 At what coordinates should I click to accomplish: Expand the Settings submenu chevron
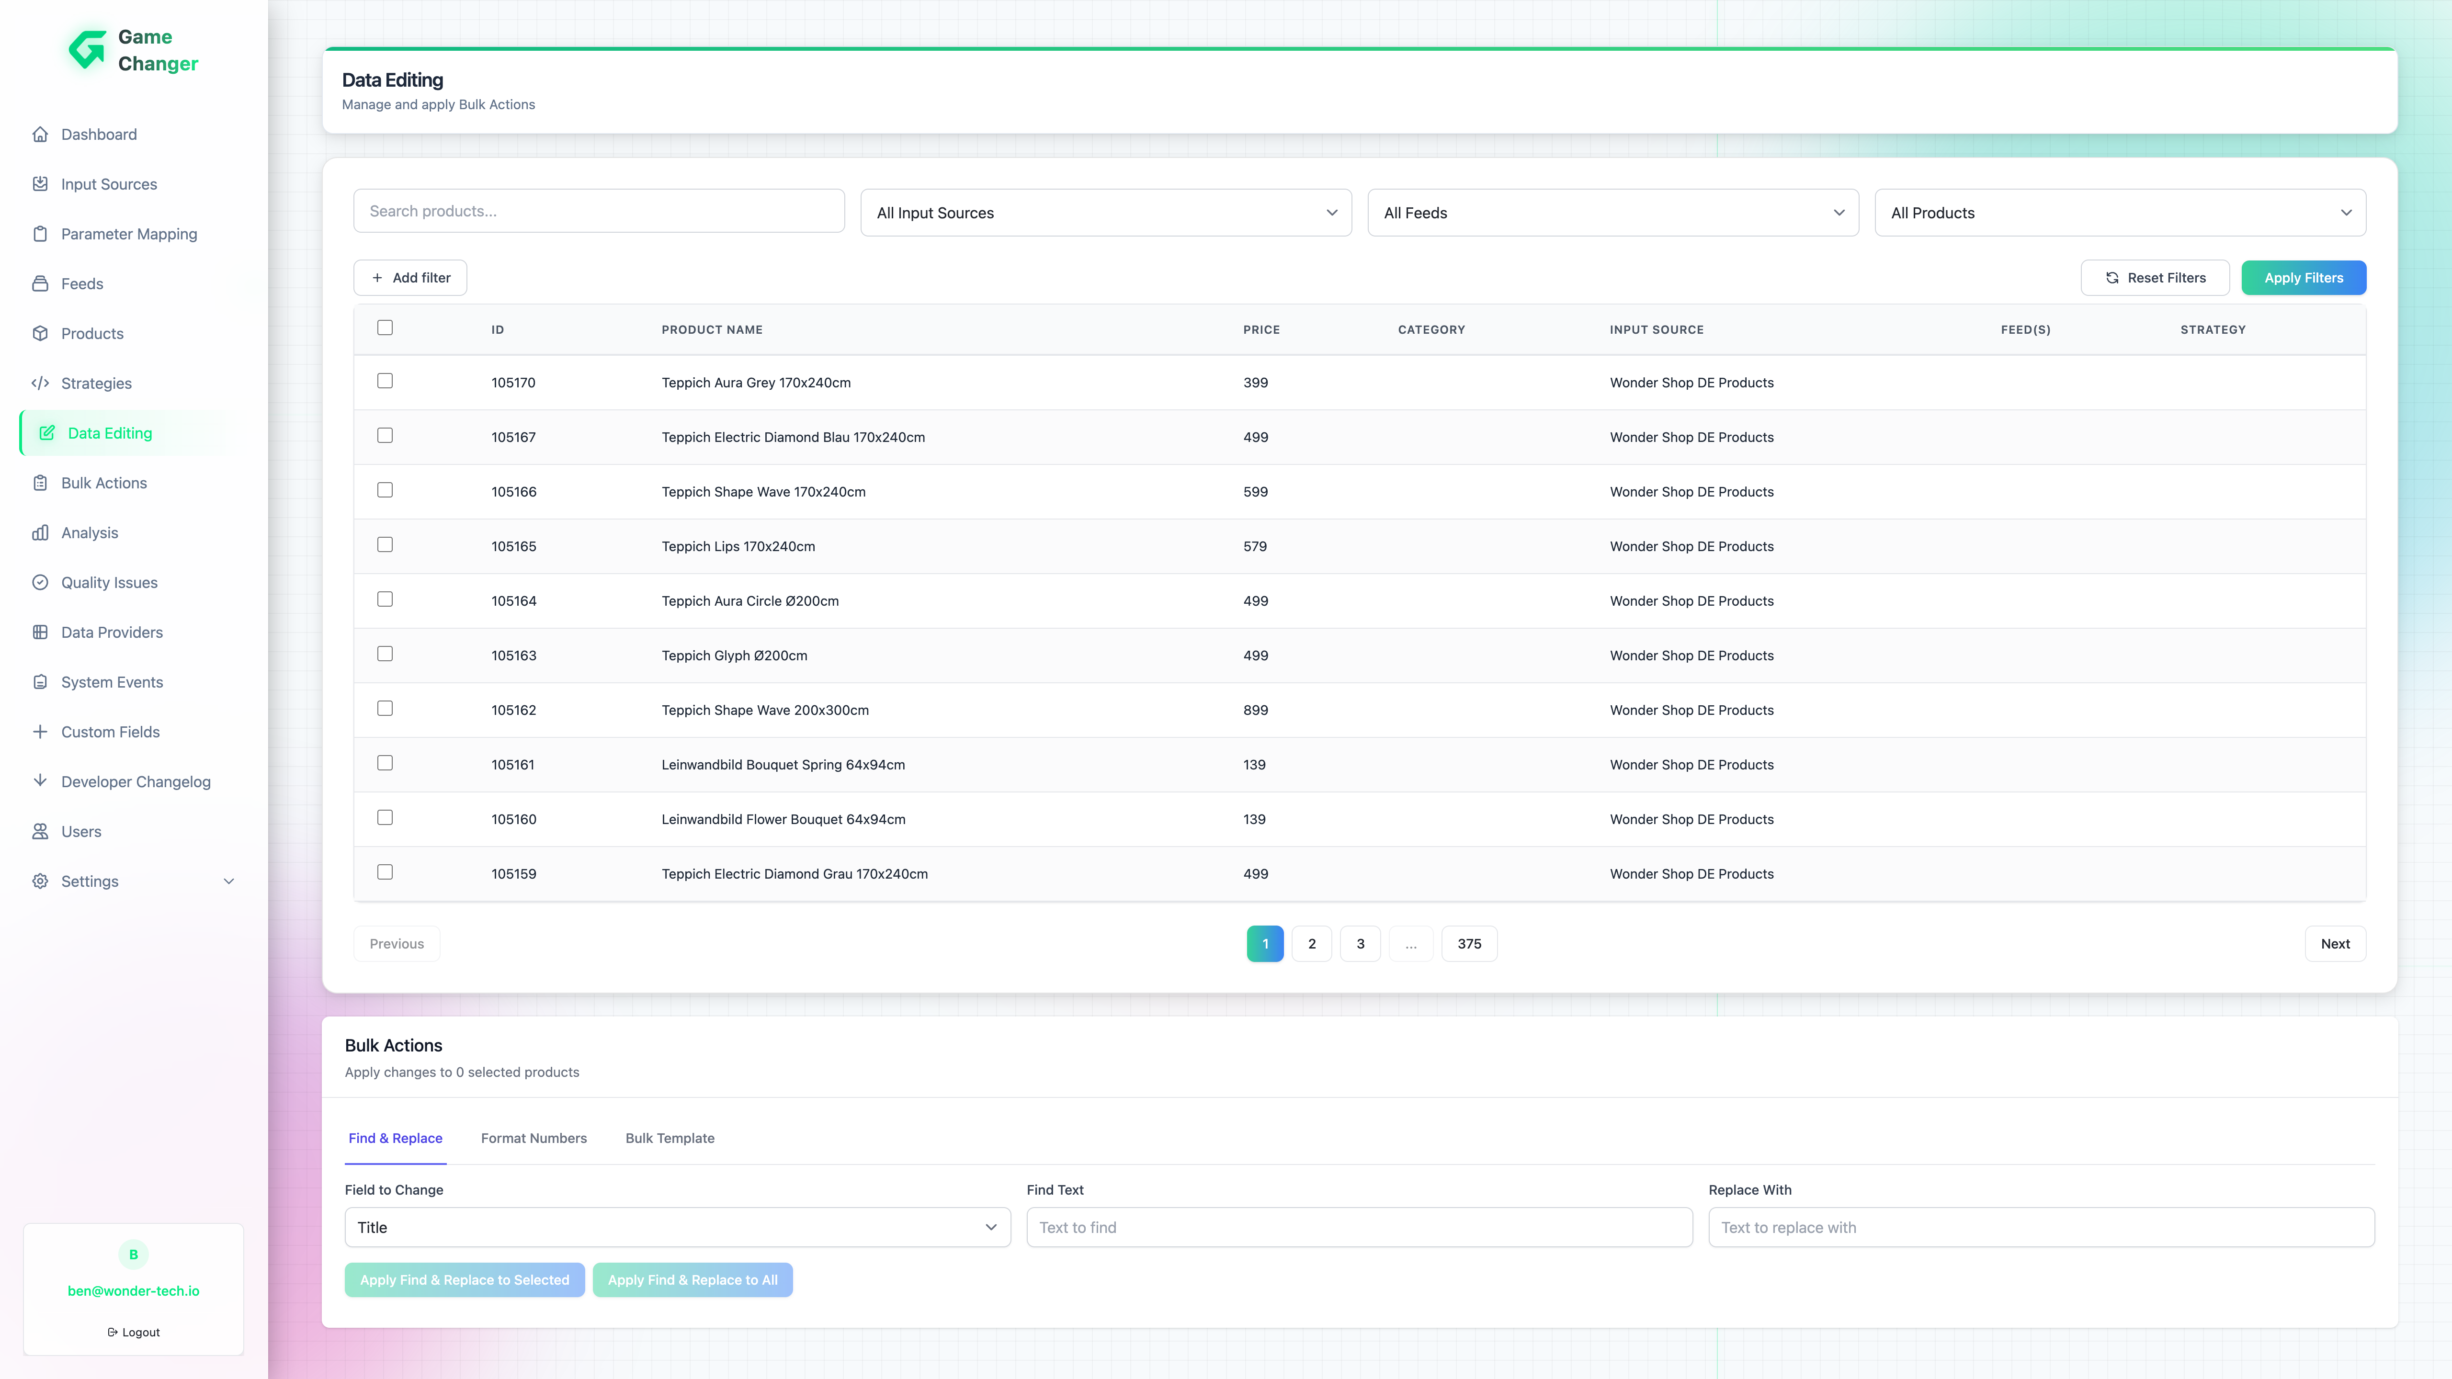(x=228, y=881)
